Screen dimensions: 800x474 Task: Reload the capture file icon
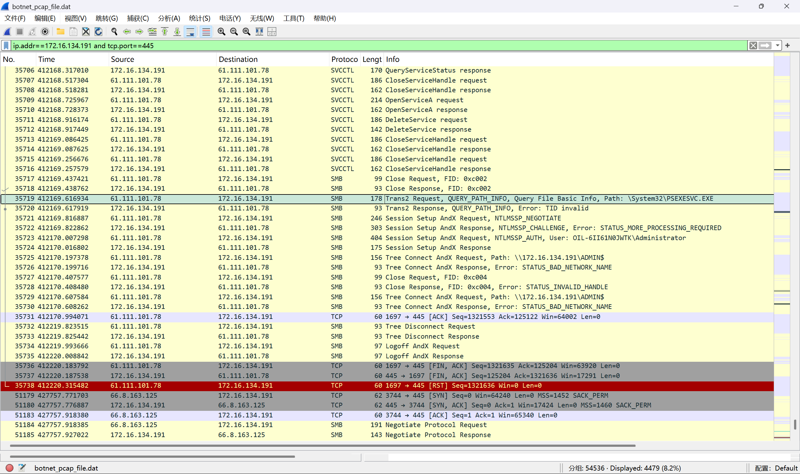(98, 32)
